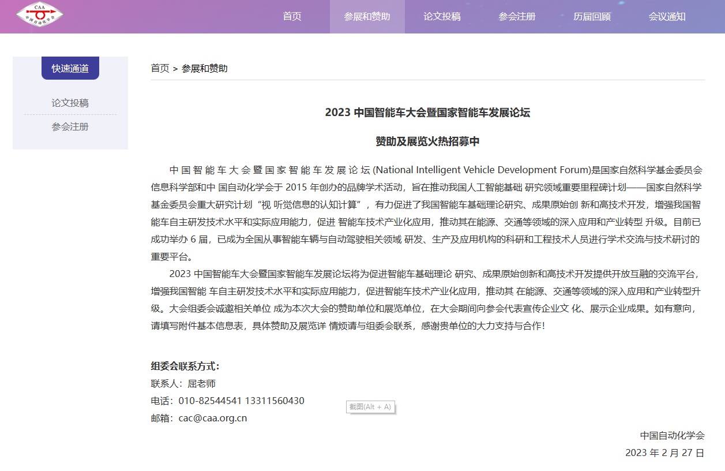This screenshot has height=471, width=725.
Task: Click the 历届回顾 navigation item
Action: point(592,16)
